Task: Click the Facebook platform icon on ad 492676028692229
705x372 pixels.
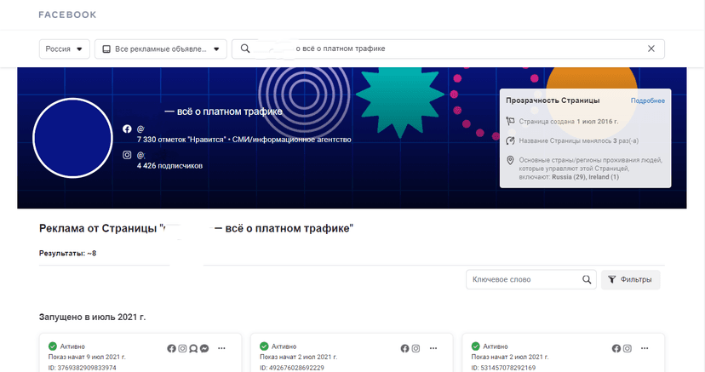Action: pos(404,348)
